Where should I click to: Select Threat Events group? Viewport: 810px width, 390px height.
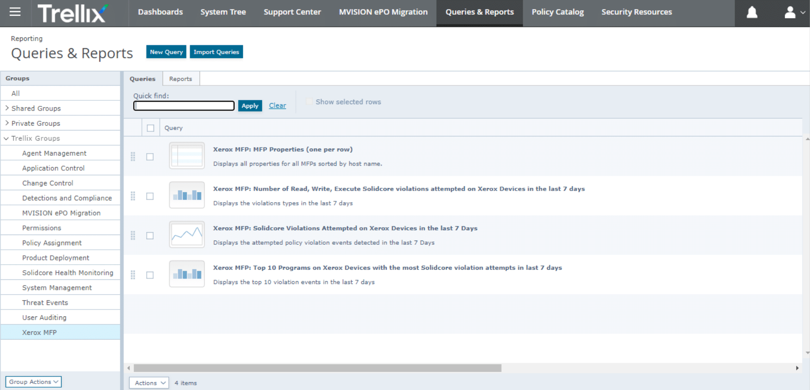[60, 302]
